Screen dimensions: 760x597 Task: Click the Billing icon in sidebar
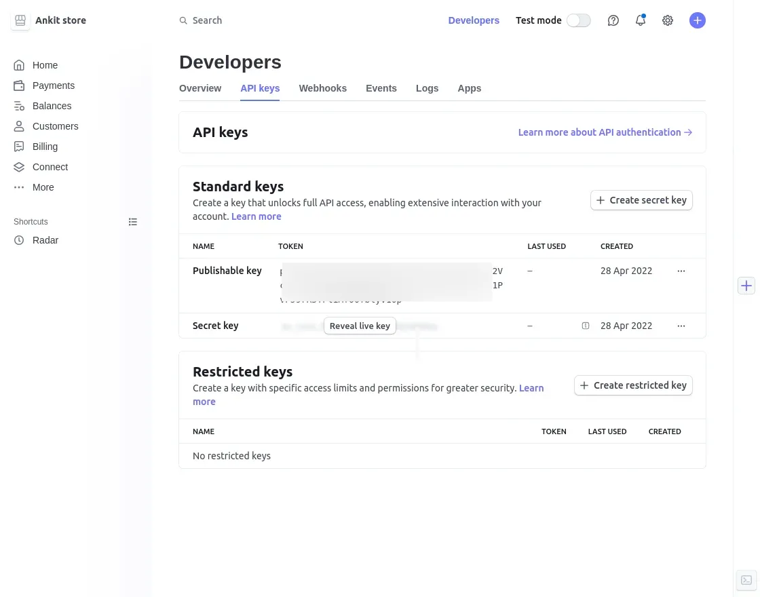(19, 147)
